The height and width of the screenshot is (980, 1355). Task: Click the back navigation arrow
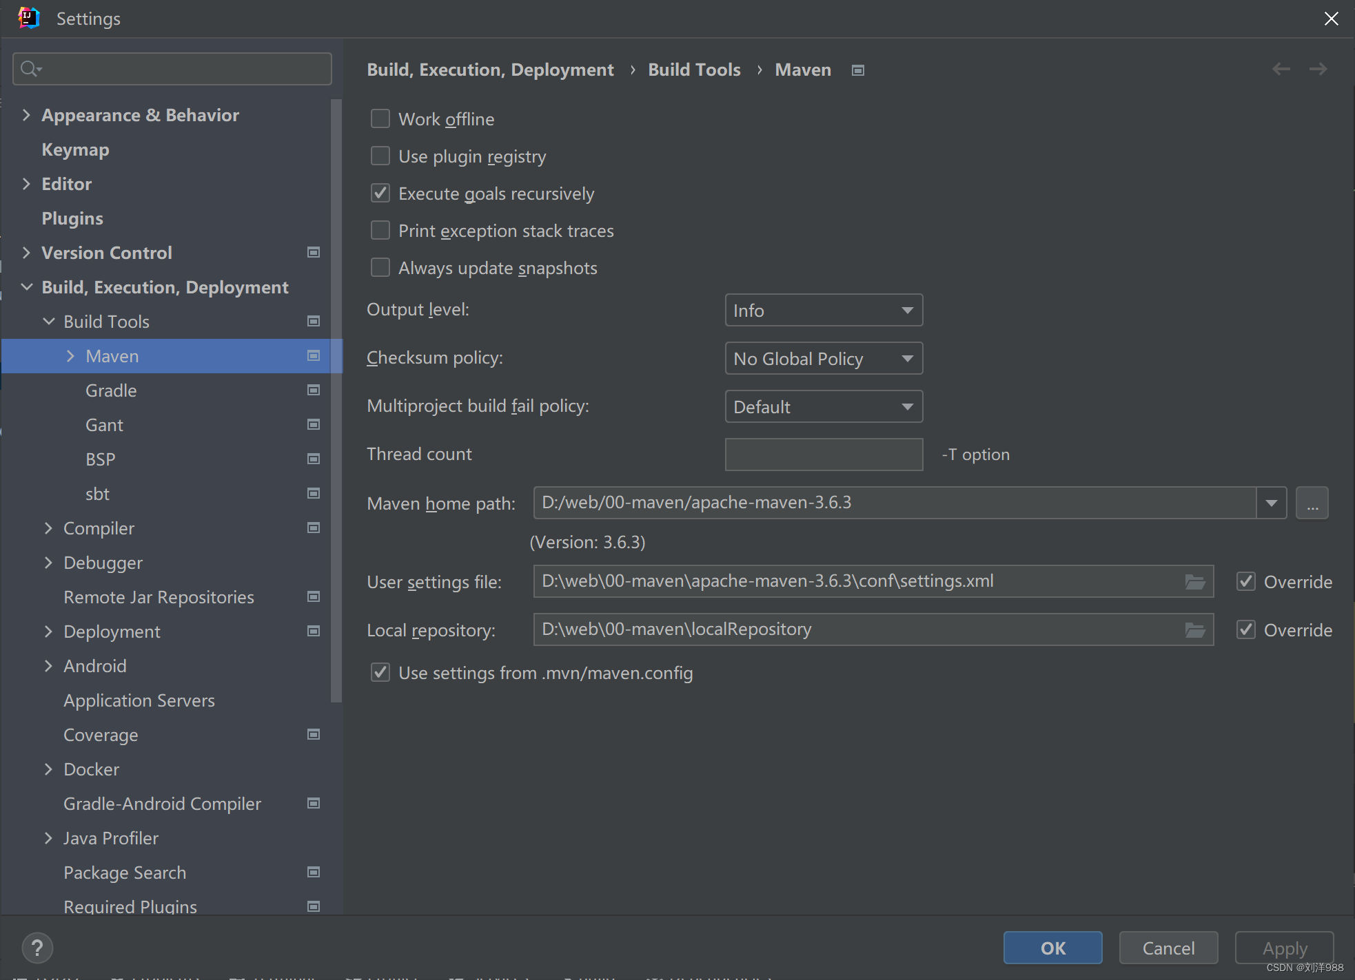(1281, 69)
